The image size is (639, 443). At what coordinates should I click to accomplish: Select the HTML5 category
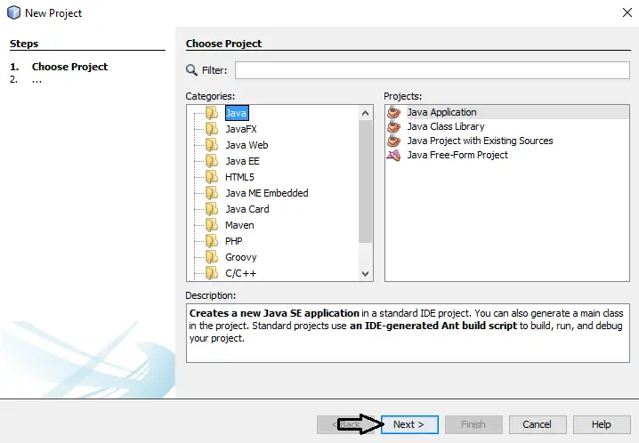(239, 177)
